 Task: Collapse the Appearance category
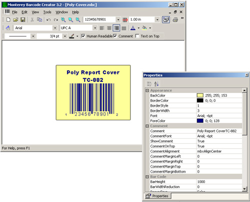147,91
